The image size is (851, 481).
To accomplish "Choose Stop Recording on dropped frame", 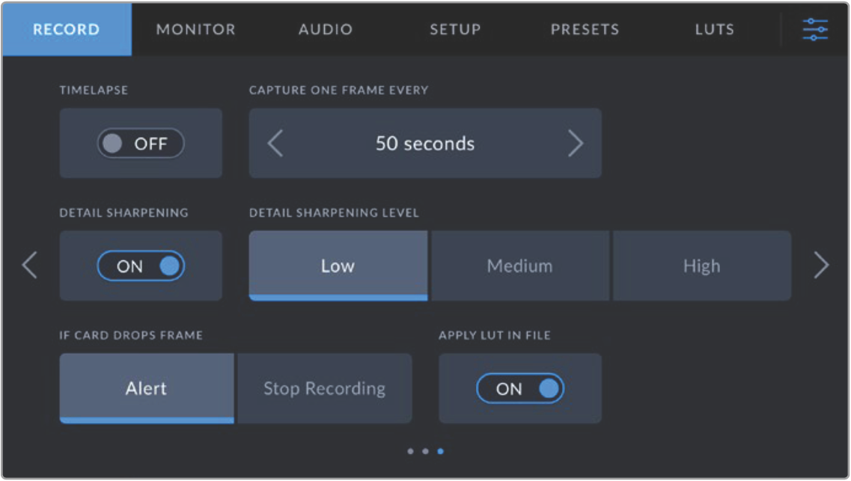I will coord(324,388).
